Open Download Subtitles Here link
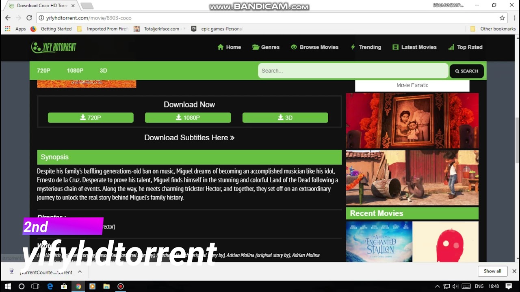Viewport: 520px width, 292px height. tap(189, 137)
